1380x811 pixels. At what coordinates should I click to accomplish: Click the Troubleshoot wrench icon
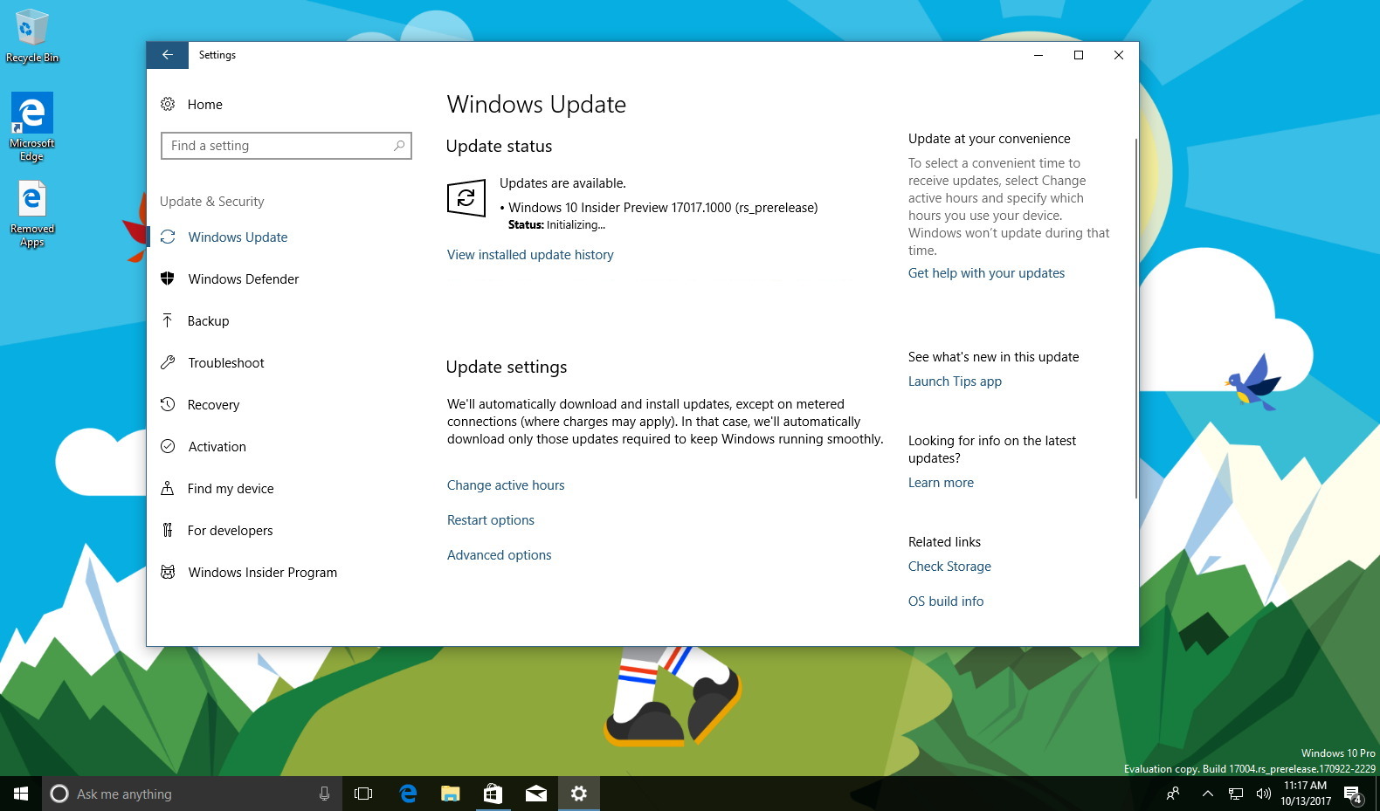(168, 362)
